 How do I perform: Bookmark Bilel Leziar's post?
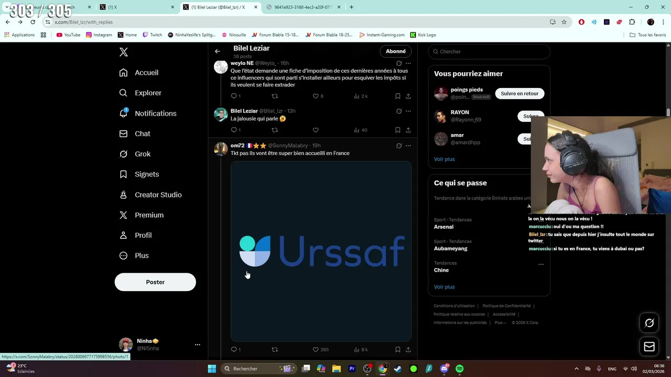click(x=398, y=130)
